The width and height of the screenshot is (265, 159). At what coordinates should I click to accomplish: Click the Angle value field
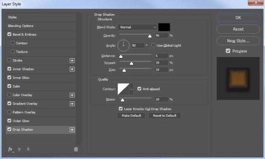[x=138, y=45]
